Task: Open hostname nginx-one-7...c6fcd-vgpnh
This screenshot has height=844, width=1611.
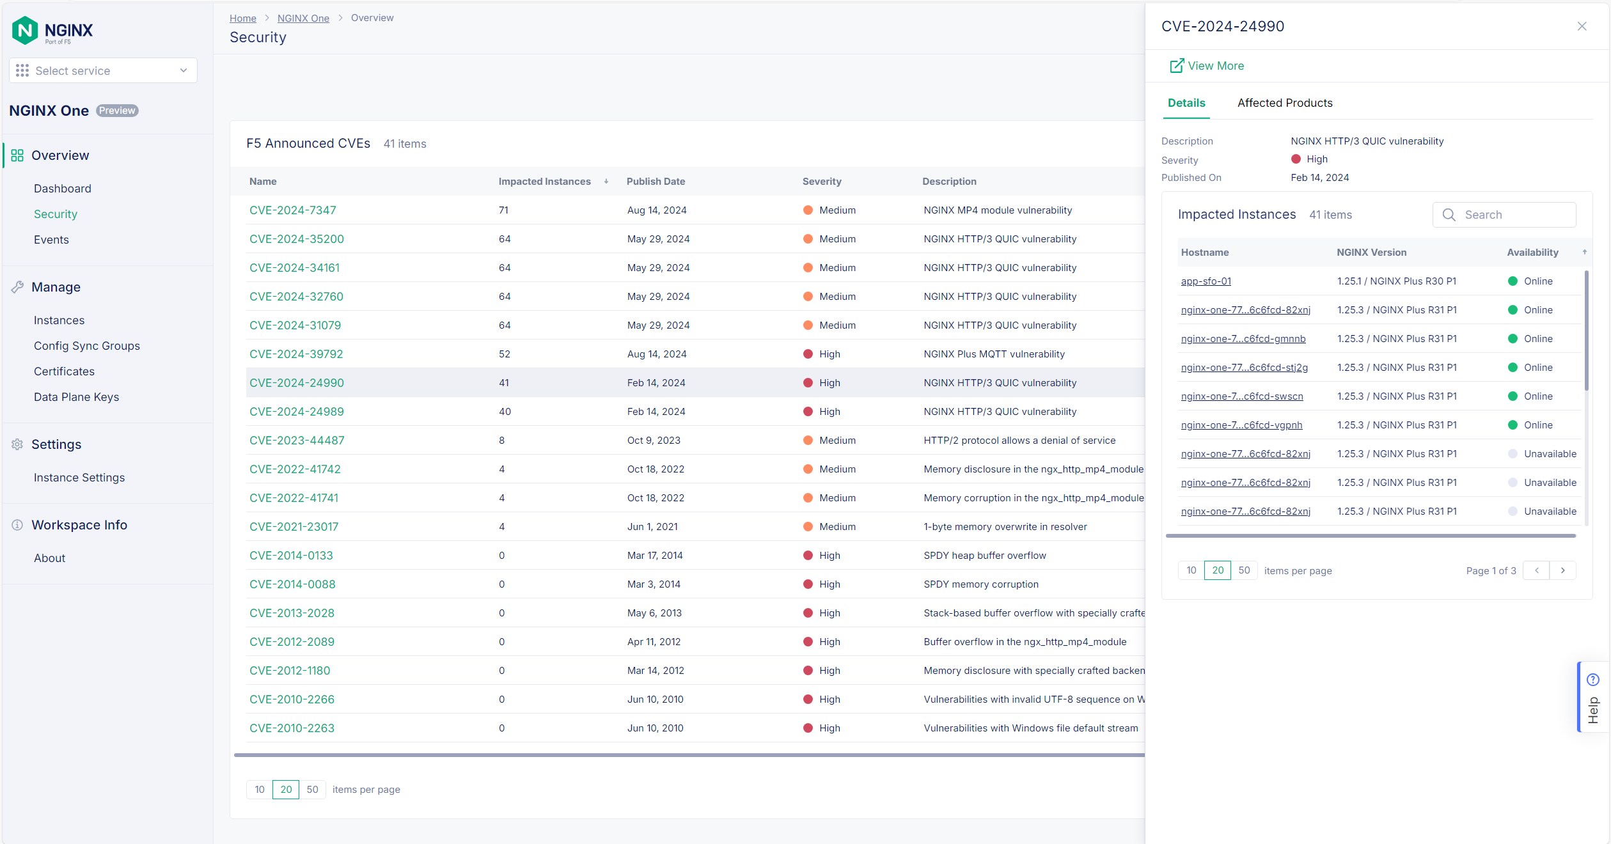Action: [x=1241, y=425]
